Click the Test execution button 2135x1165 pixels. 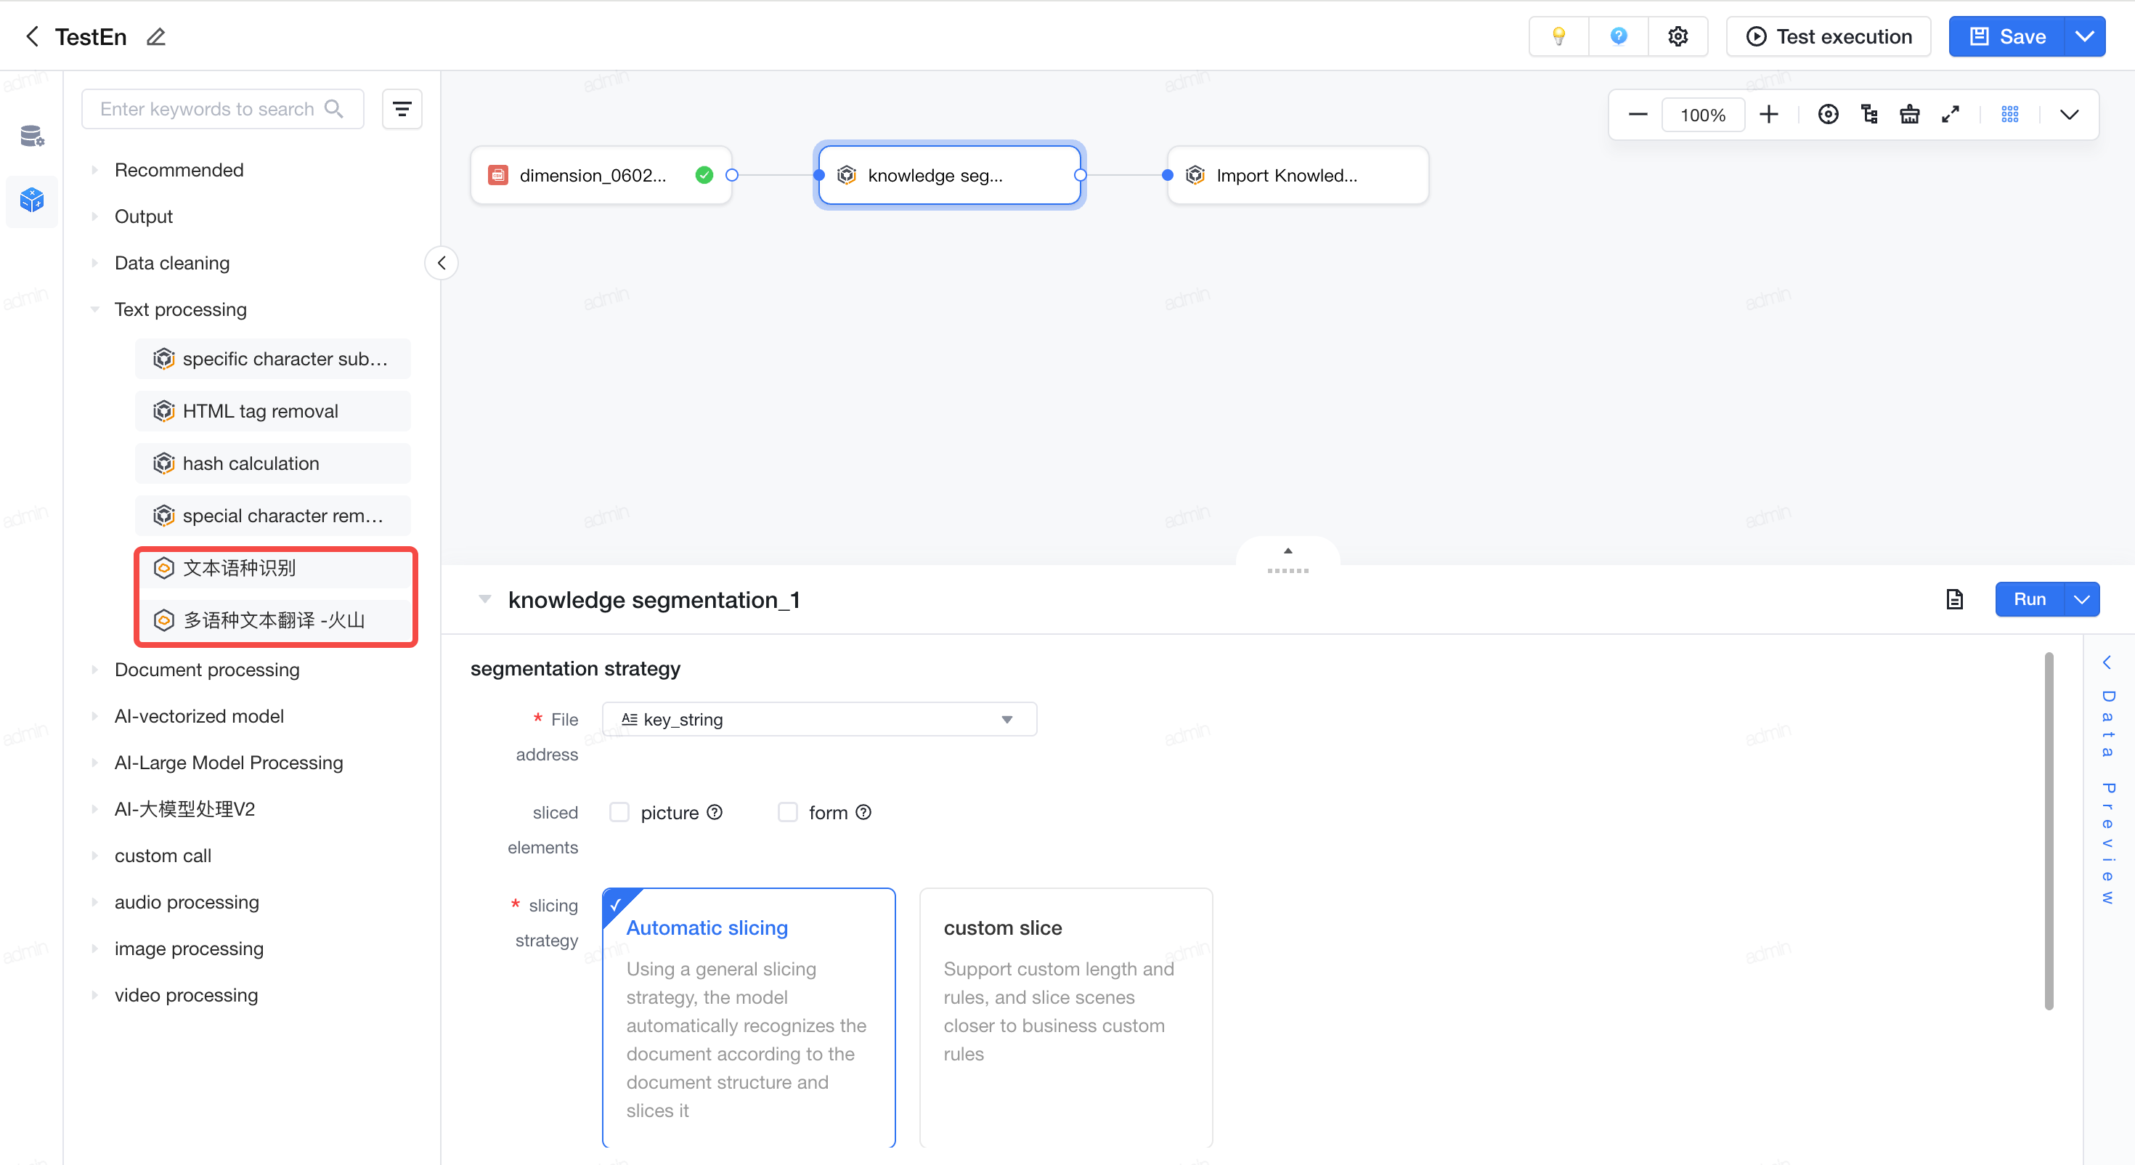1829,36
